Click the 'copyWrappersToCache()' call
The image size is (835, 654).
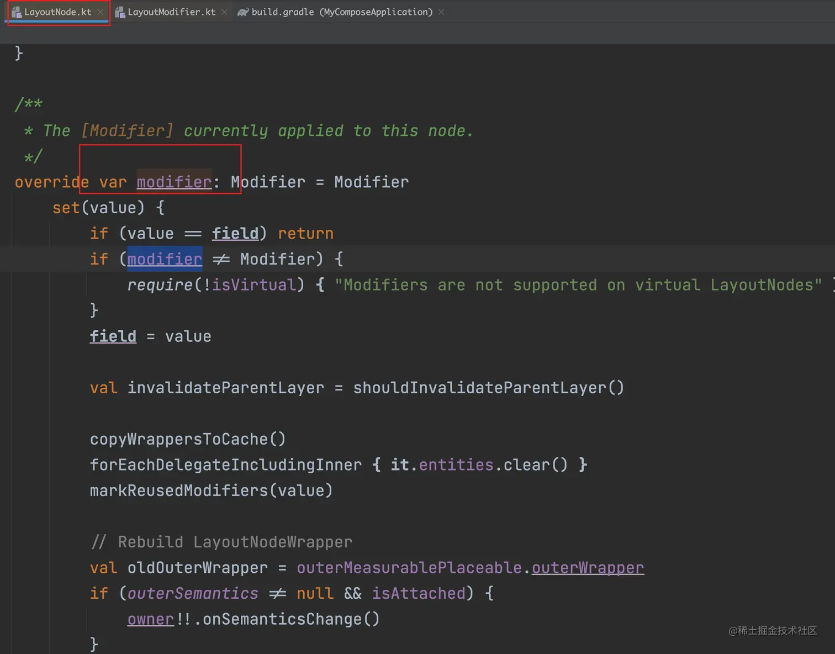[x=188, y=439]
